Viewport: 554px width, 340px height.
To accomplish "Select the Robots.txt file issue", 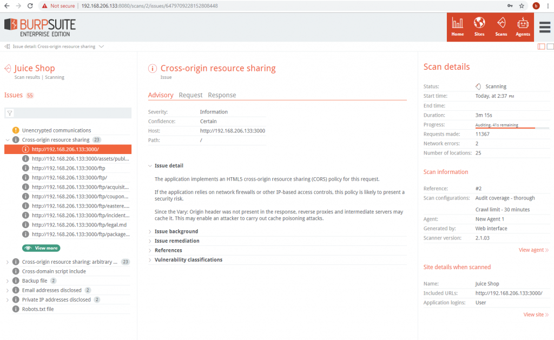I will tap(37, 309).
